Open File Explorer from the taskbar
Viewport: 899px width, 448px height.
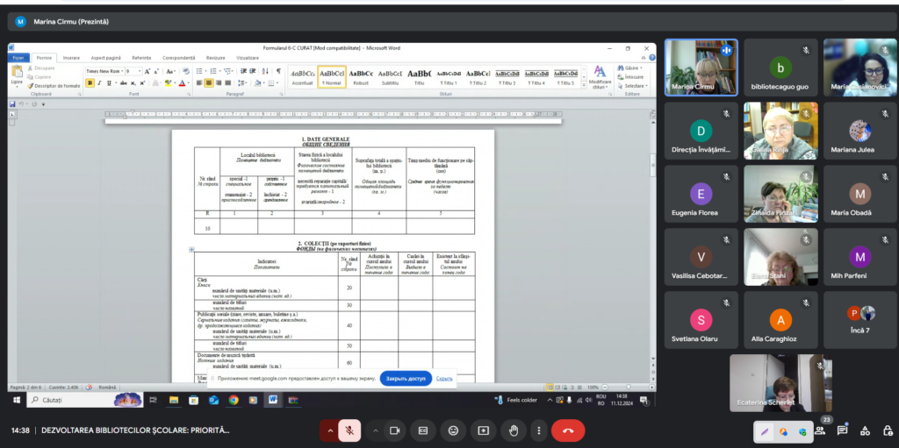[x=173, y=400]
